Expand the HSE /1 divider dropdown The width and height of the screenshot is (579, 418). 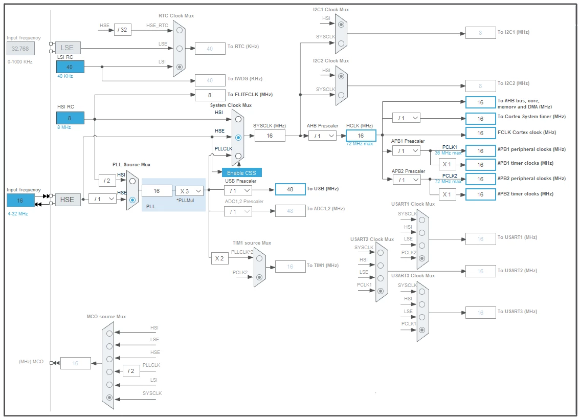coord(103,199)
